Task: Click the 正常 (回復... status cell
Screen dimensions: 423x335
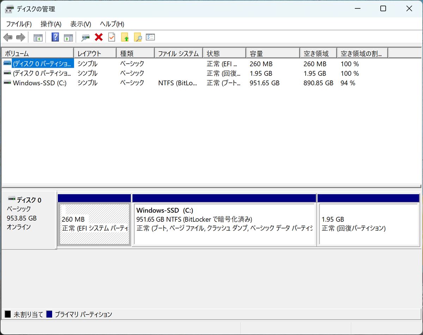Action: tap(223, 73)
